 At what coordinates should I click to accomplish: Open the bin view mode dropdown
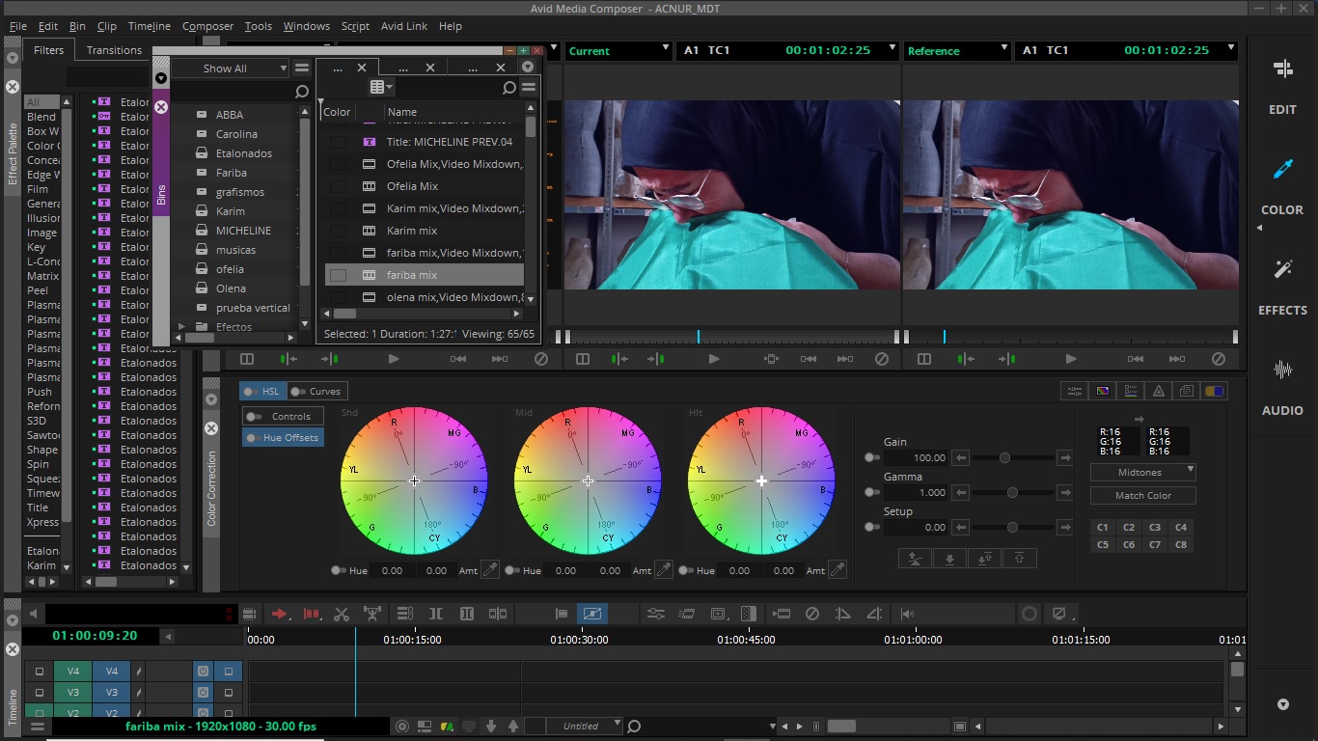point(382,88)
